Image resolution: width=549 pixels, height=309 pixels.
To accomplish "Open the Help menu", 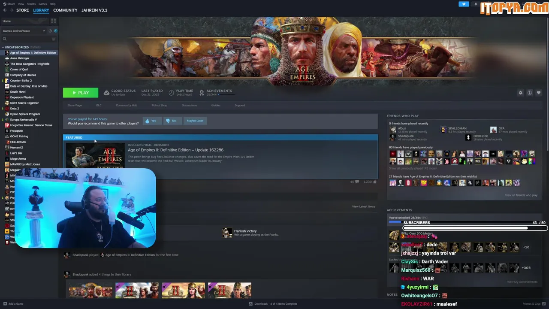I will (x=52, y=4).
